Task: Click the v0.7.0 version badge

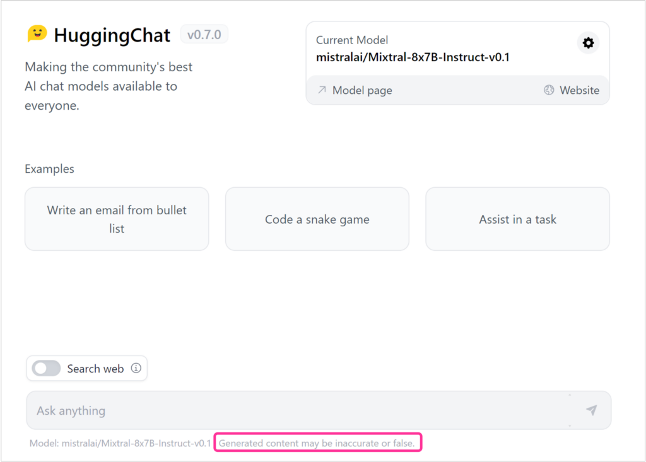Action: (x=204, y=35)
